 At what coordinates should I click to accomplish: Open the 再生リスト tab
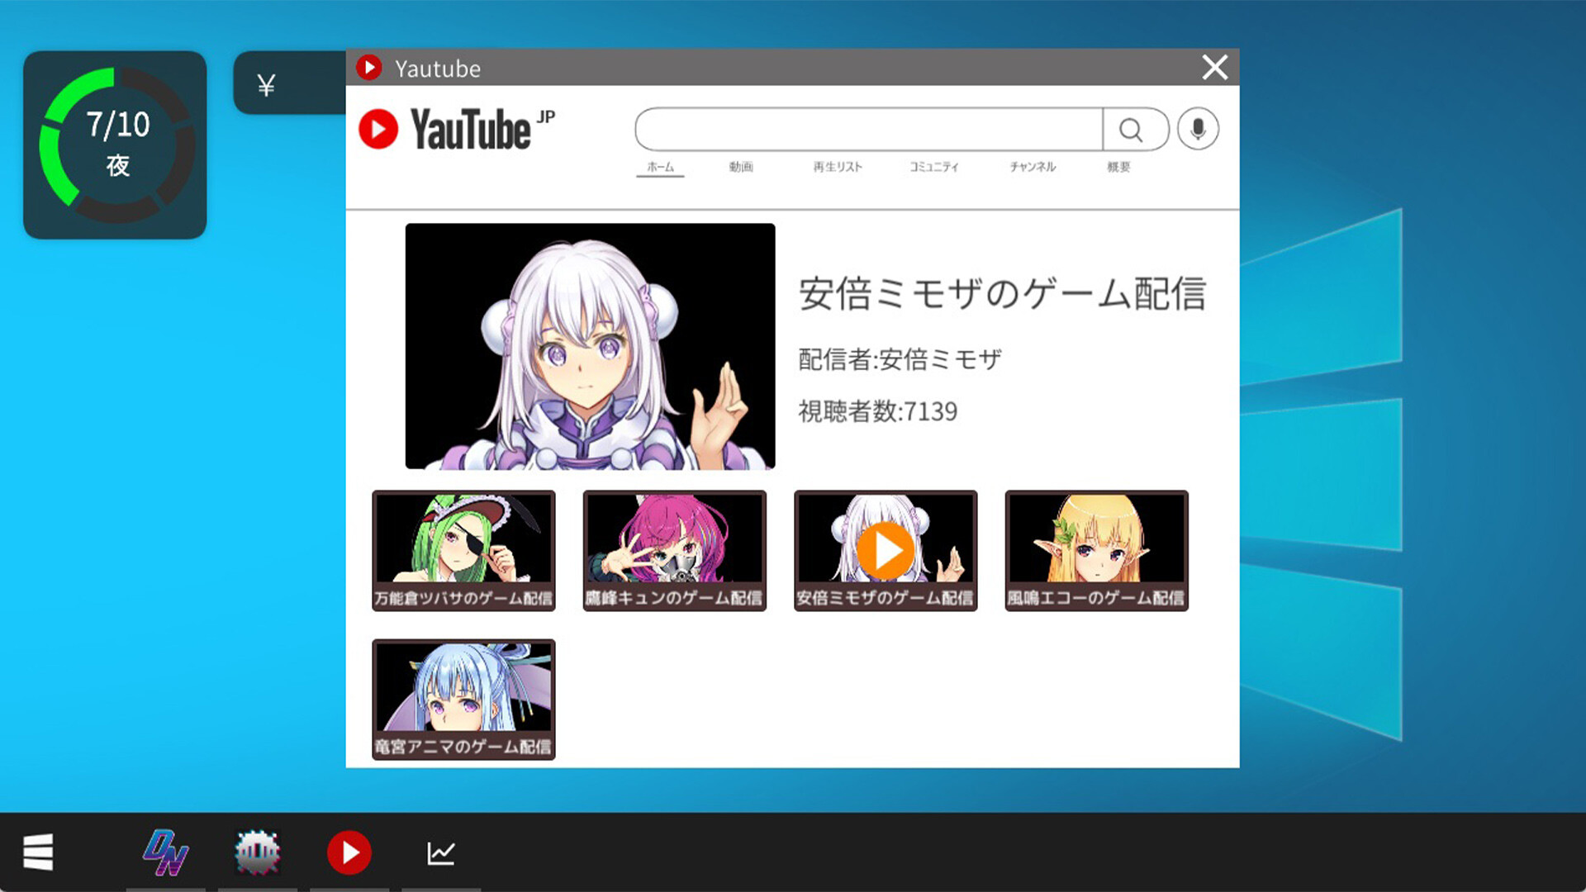(837, 166)
